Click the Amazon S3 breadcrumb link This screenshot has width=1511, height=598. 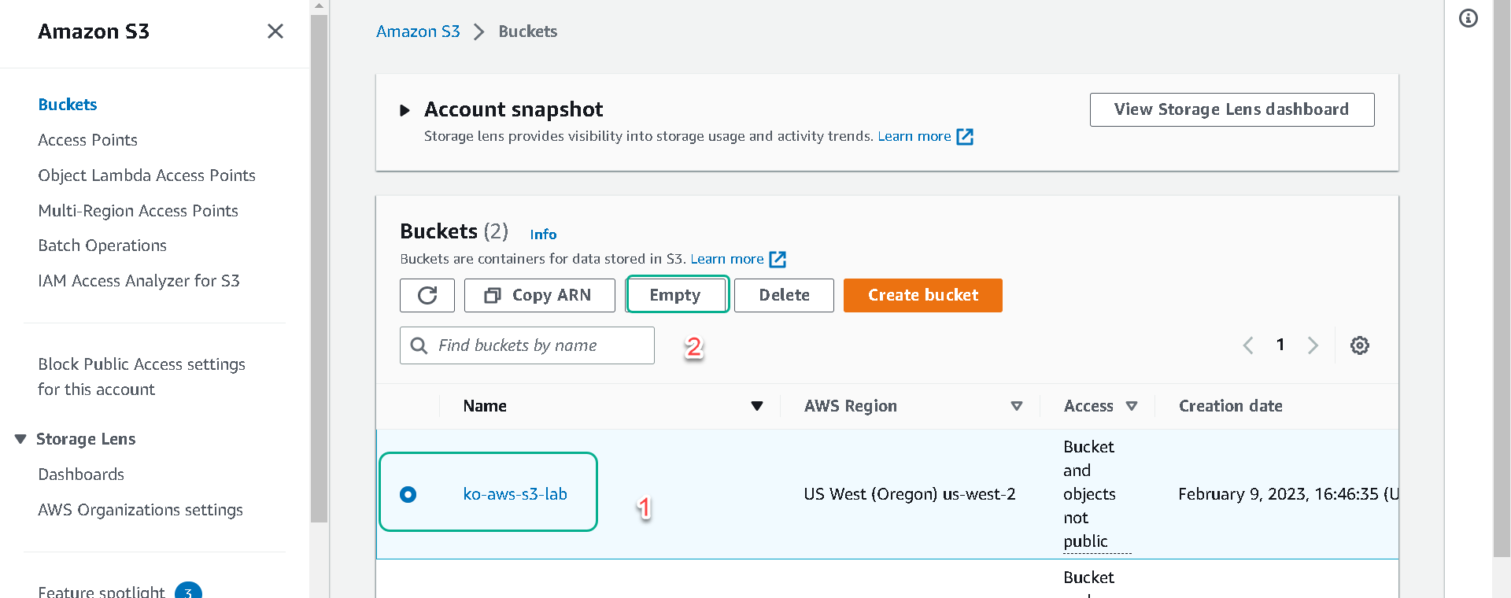[x=418, y=31]
